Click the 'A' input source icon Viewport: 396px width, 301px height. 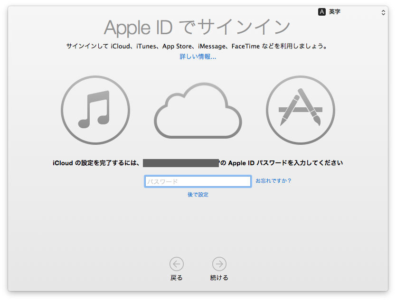(x=322, y=12)
